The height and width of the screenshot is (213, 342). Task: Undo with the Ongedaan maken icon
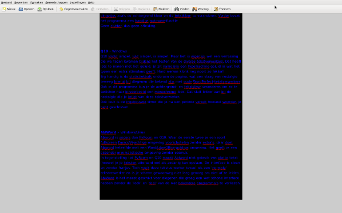click(x=61, y=9)
